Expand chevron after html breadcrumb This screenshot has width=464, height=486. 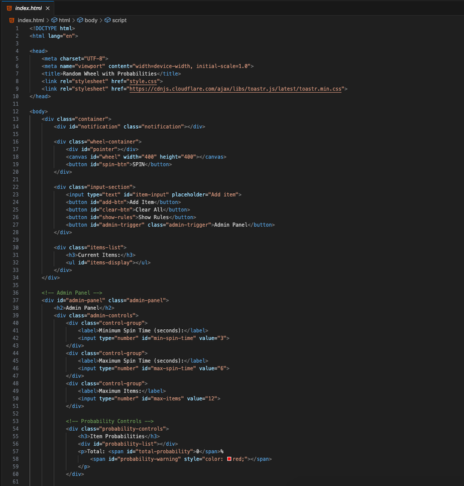pyautogui.click(x=73, y=20)
